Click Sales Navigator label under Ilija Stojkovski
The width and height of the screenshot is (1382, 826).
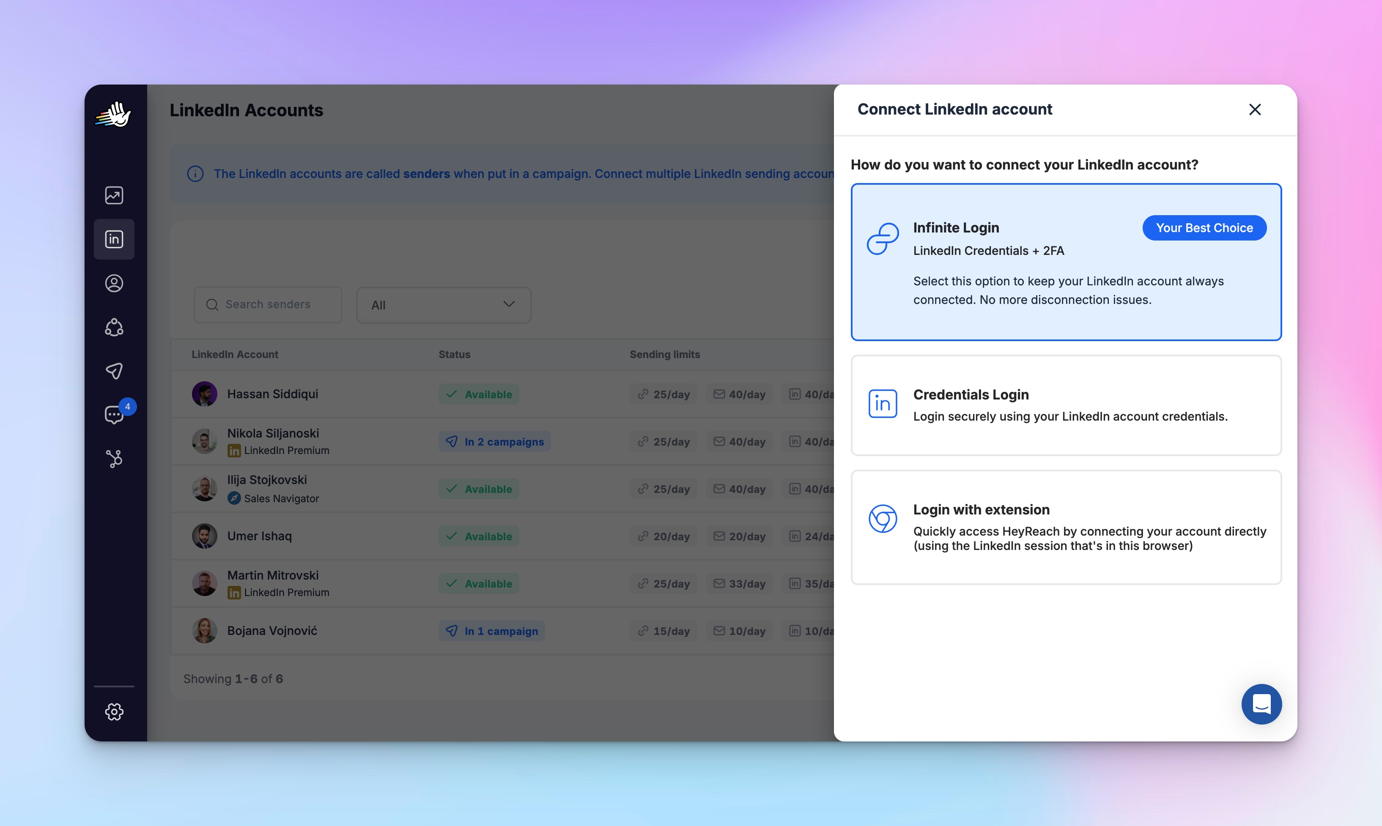click(281, 498)
